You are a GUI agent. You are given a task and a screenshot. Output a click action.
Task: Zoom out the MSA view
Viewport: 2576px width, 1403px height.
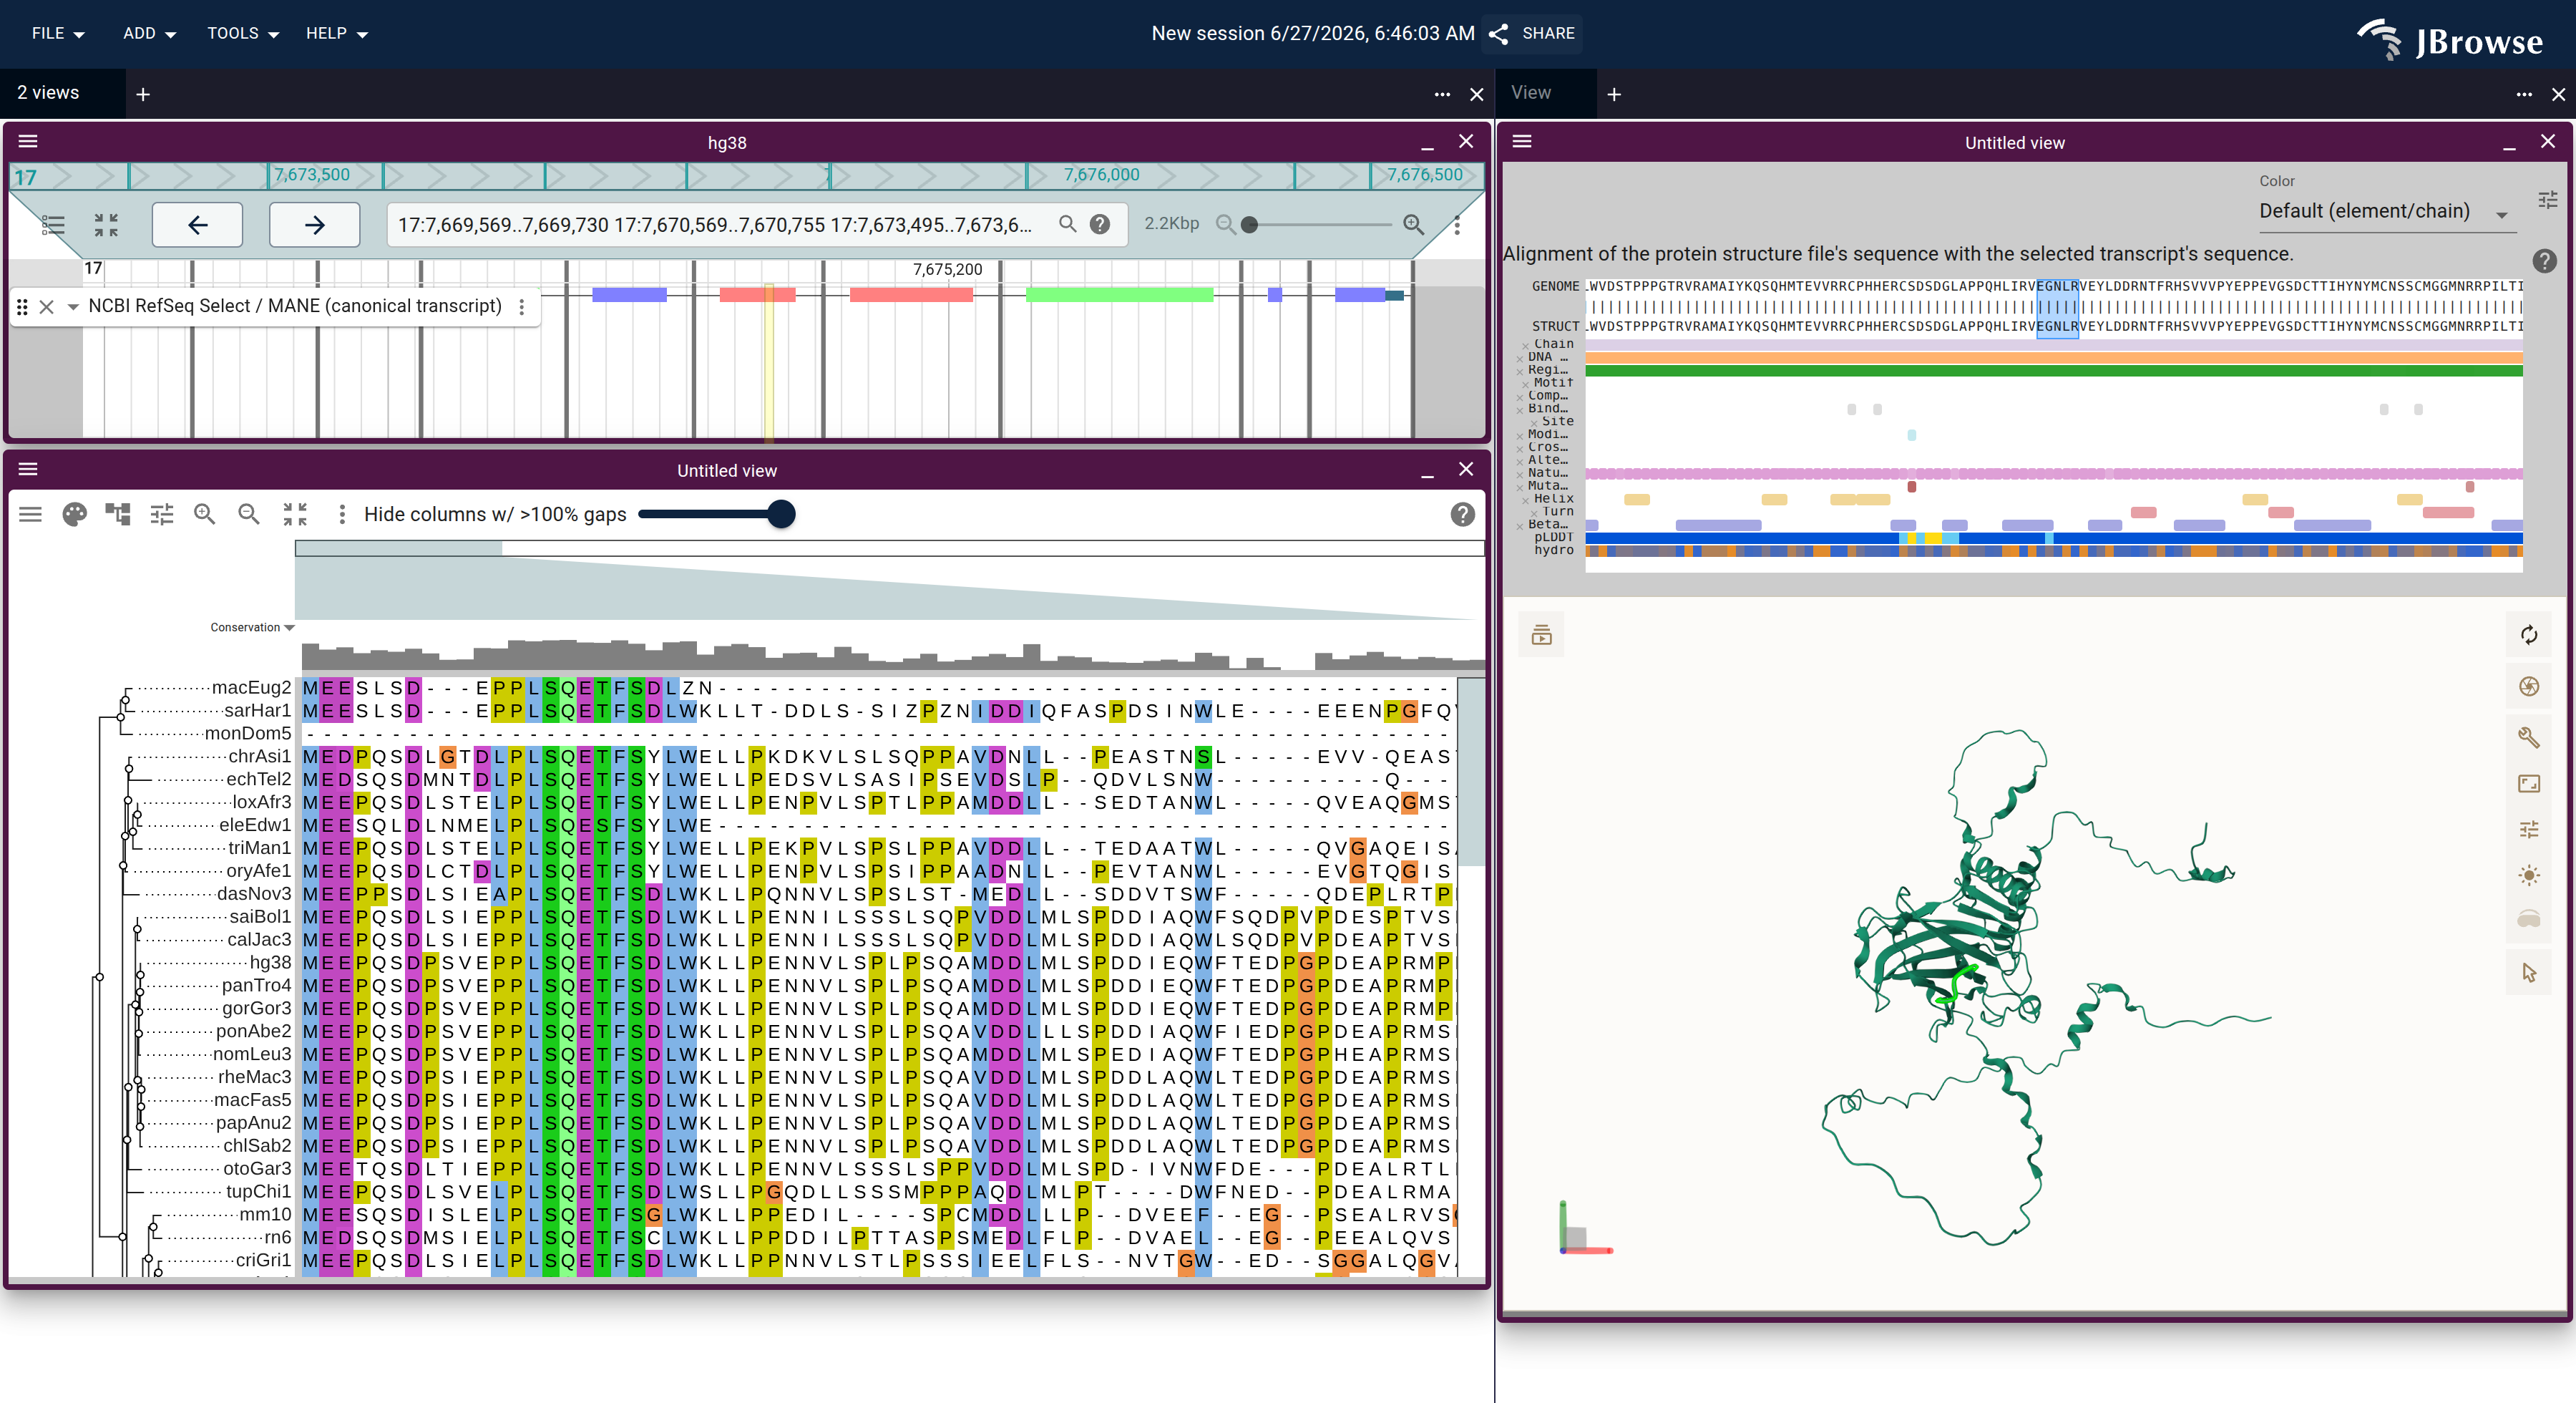click(249, 515)
